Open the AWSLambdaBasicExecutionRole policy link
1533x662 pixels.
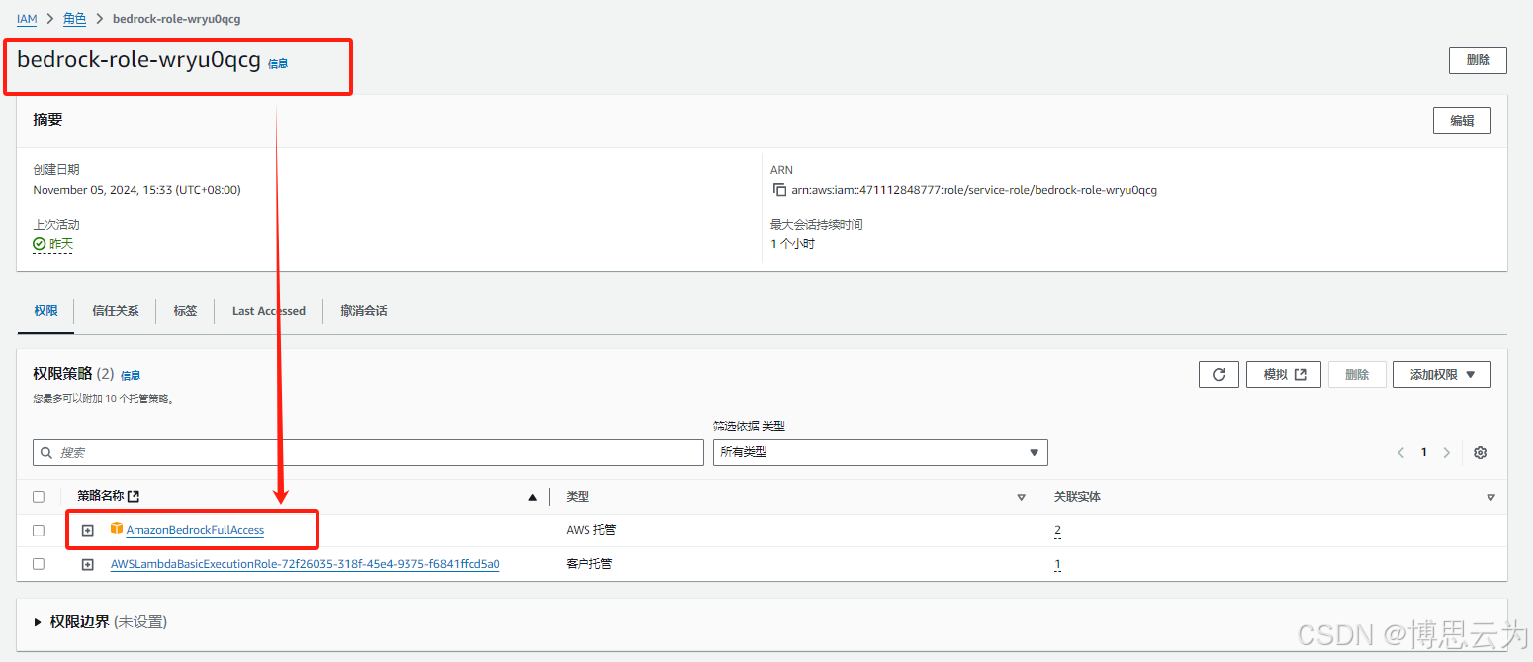[305, 564]
